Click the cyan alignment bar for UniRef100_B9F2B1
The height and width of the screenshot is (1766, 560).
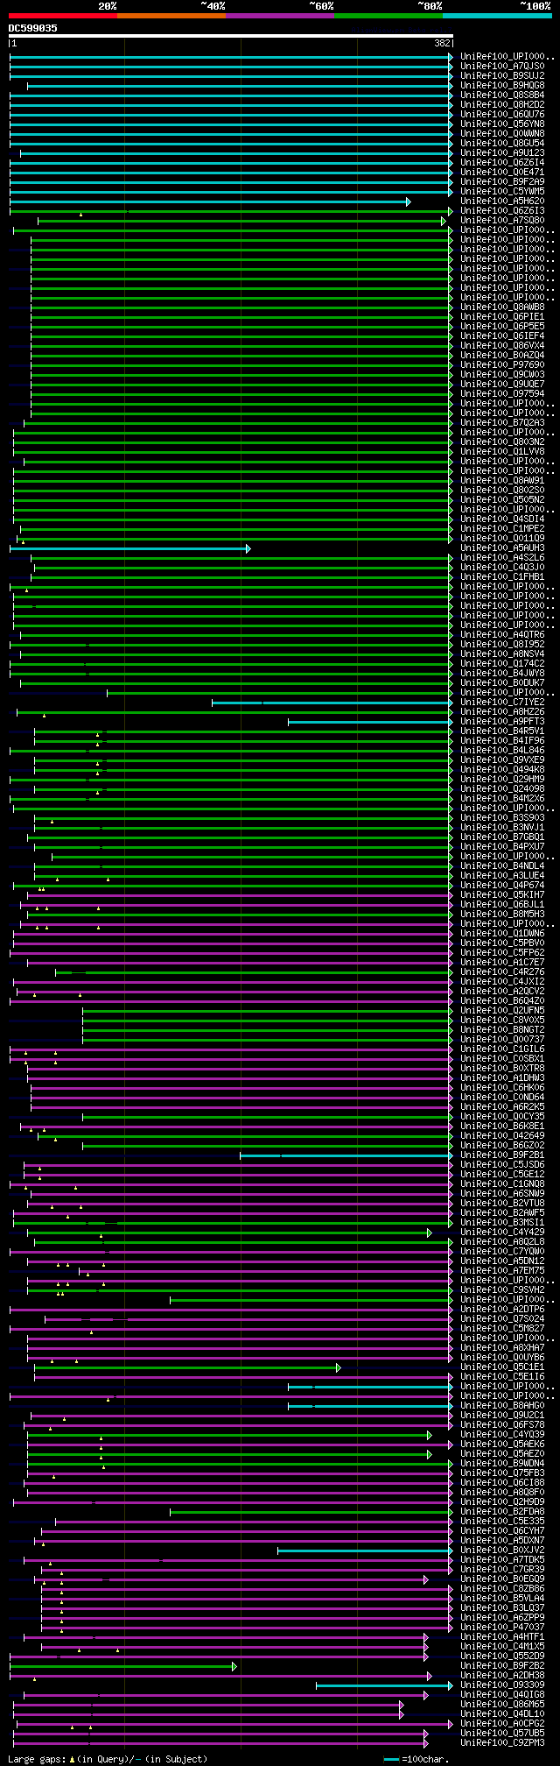pyautogui.click(x=346, y=1155)
